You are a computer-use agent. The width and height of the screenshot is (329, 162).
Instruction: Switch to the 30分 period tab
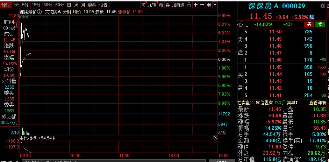click(48, 5)
